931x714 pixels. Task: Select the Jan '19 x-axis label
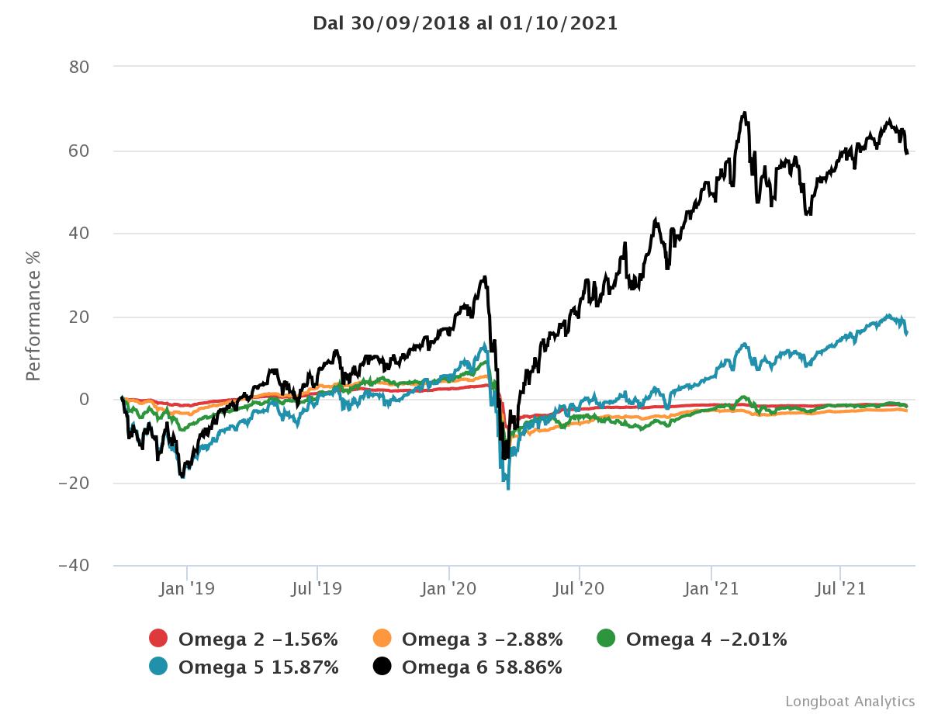point(186,588)
